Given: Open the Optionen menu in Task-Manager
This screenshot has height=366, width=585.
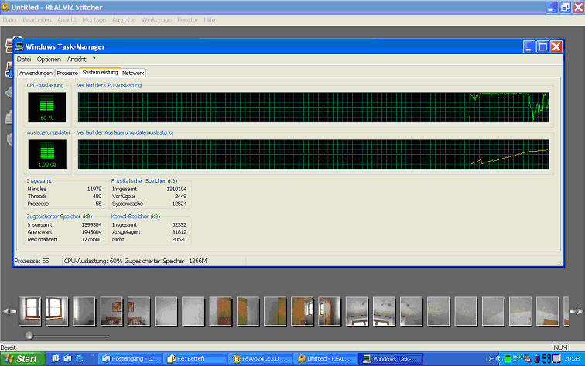Looking at the screenshot, I should coord(49,60).
